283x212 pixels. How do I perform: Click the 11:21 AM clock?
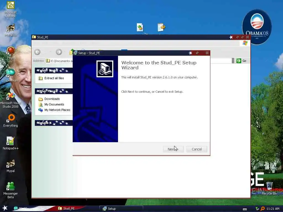(273, 209)
